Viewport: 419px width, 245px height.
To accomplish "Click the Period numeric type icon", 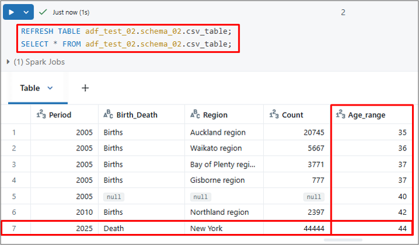I will (x=41, y=115).
